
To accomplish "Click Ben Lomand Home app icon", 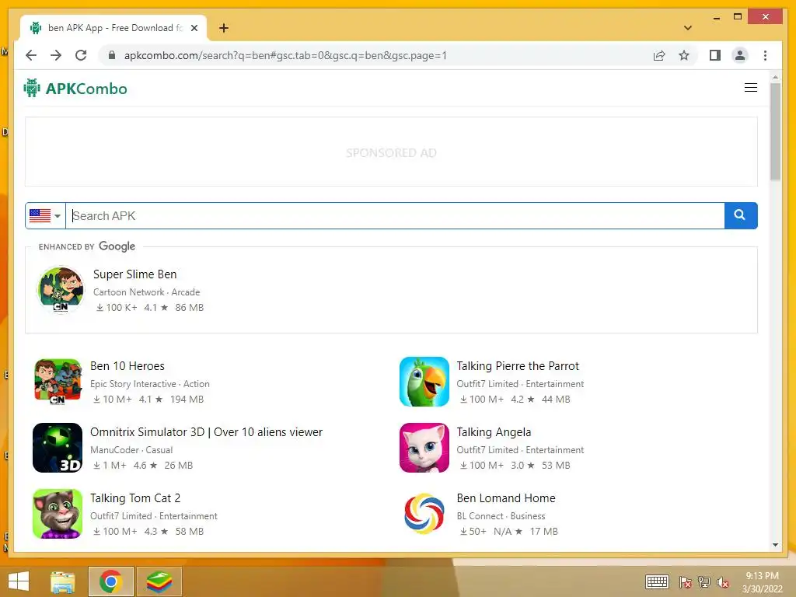I will pos(424,514).
